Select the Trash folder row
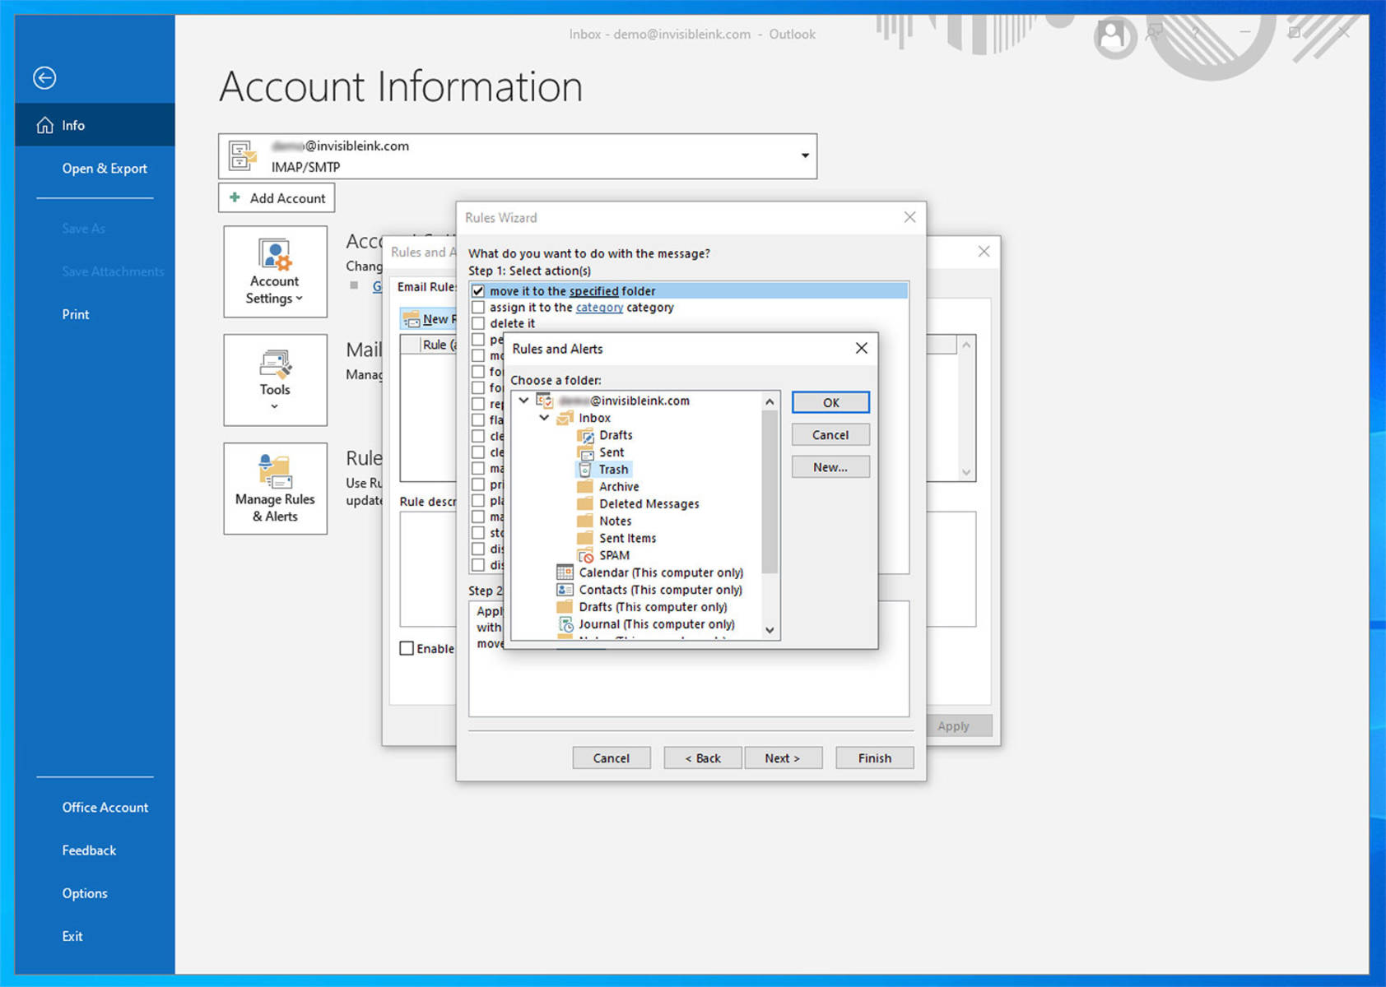The width and height of the screenshot is (1386, 987). (x=605, y=470)
